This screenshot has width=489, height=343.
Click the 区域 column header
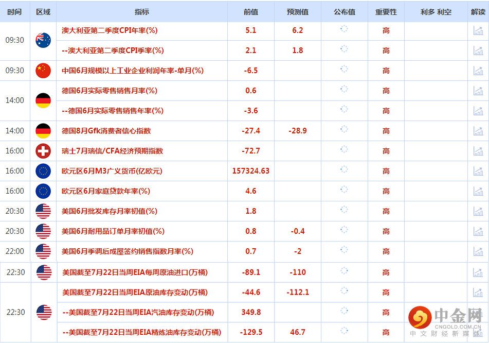tap(43, 12)
